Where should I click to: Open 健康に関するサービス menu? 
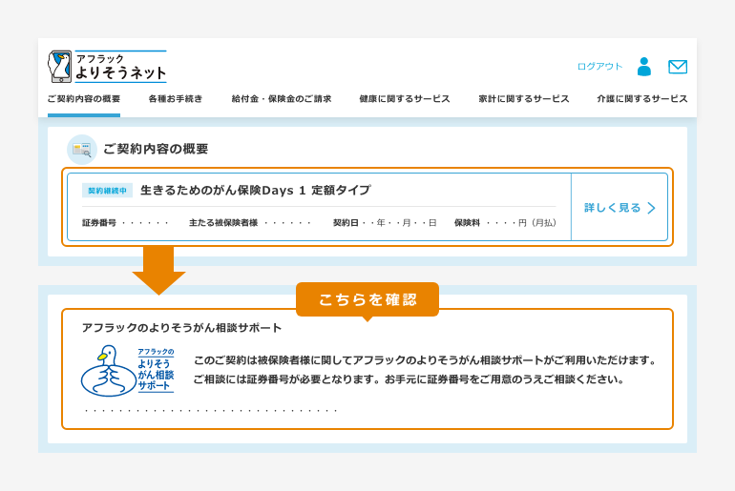(405, 99)
